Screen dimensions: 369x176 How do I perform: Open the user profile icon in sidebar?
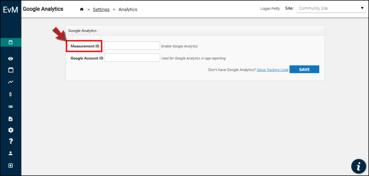pos(11,153)
